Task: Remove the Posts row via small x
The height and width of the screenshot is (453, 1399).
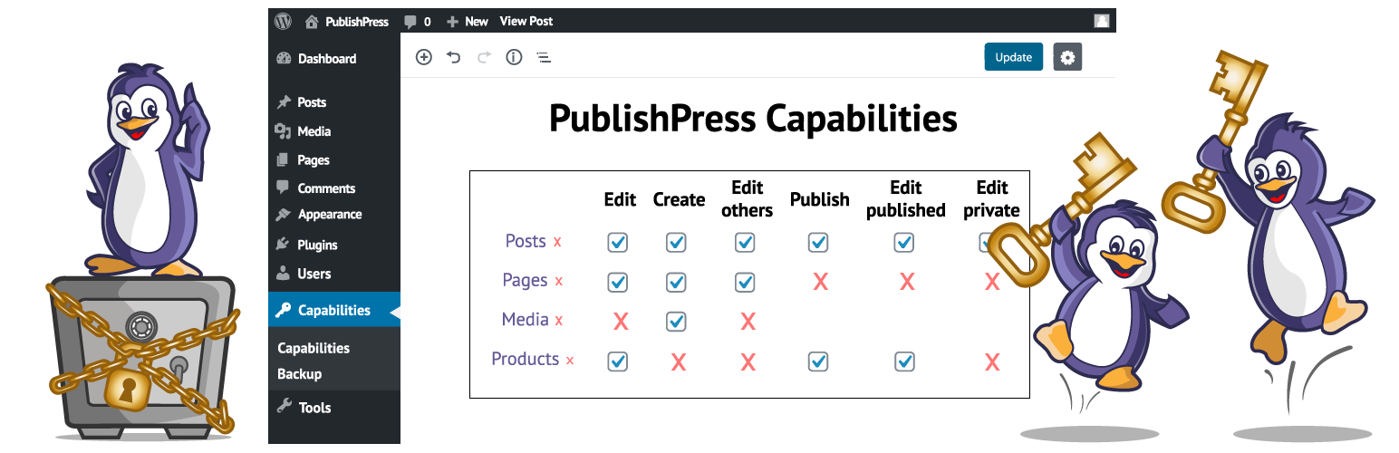Action: [x=557, y=243]
